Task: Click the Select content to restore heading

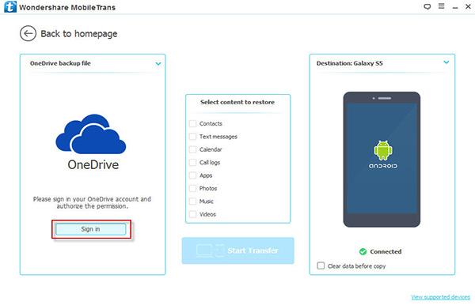Action: (x=237, y=102)
